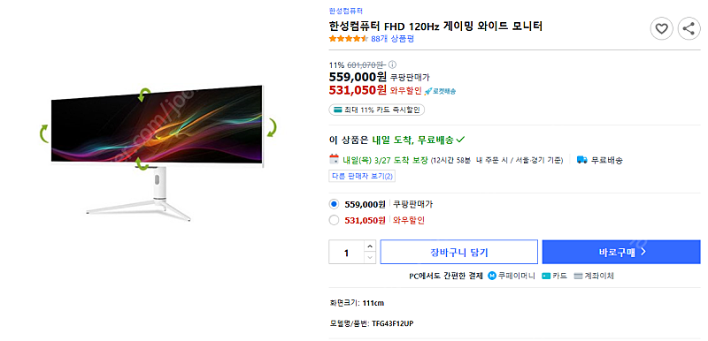Viewport: 708px width, 341px height.
Task: Select the 쿠페이머니 payment icon
Action: tap(492, 276)
